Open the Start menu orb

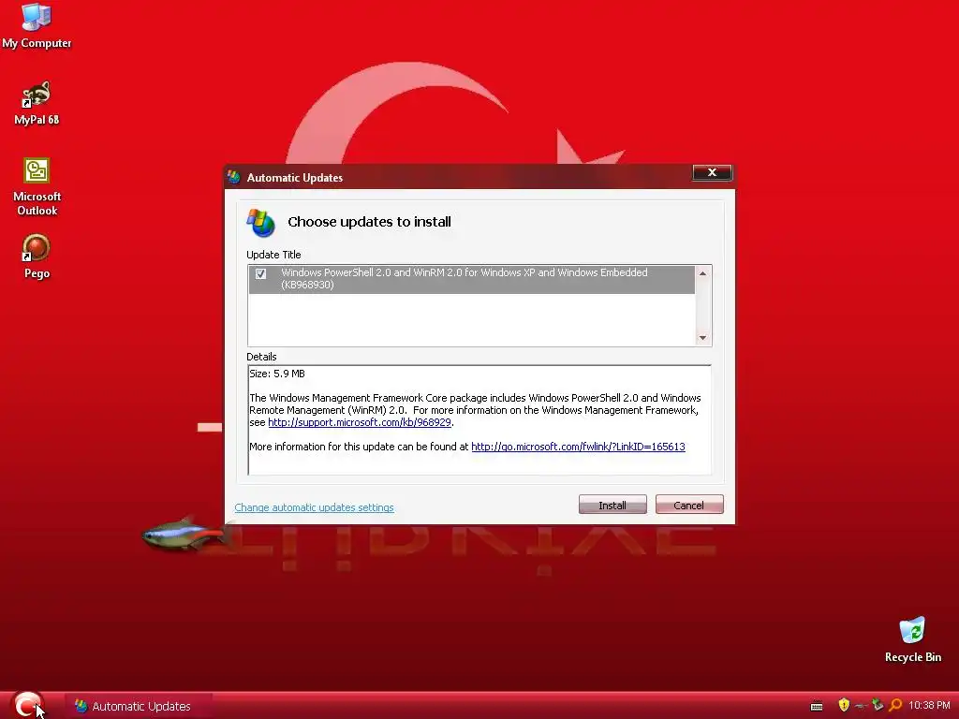pyautogui.click(x=27, y=705)
